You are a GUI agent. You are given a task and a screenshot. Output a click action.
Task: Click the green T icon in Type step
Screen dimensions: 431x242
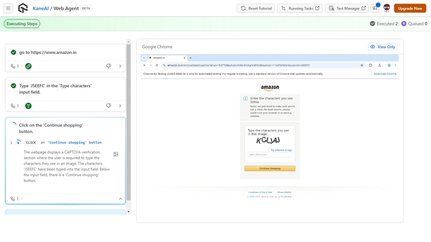(x=29, y=106)
